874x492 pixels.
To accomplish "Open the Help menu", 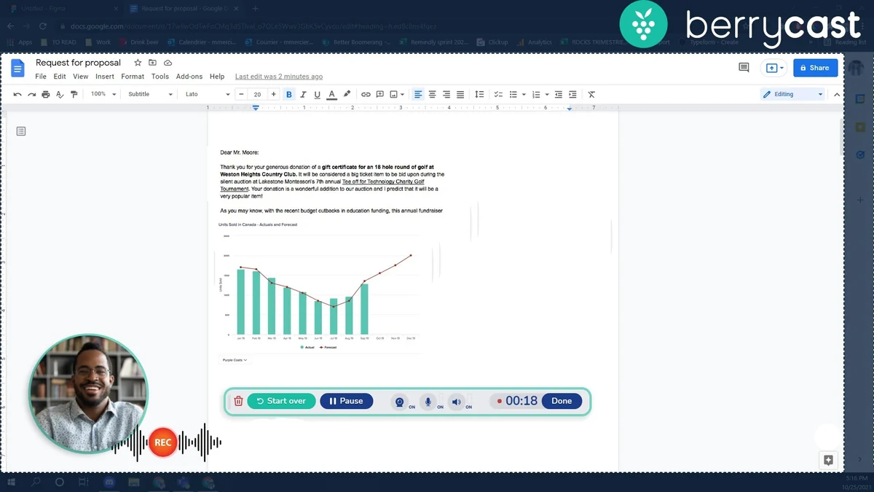I will [217, 77].
